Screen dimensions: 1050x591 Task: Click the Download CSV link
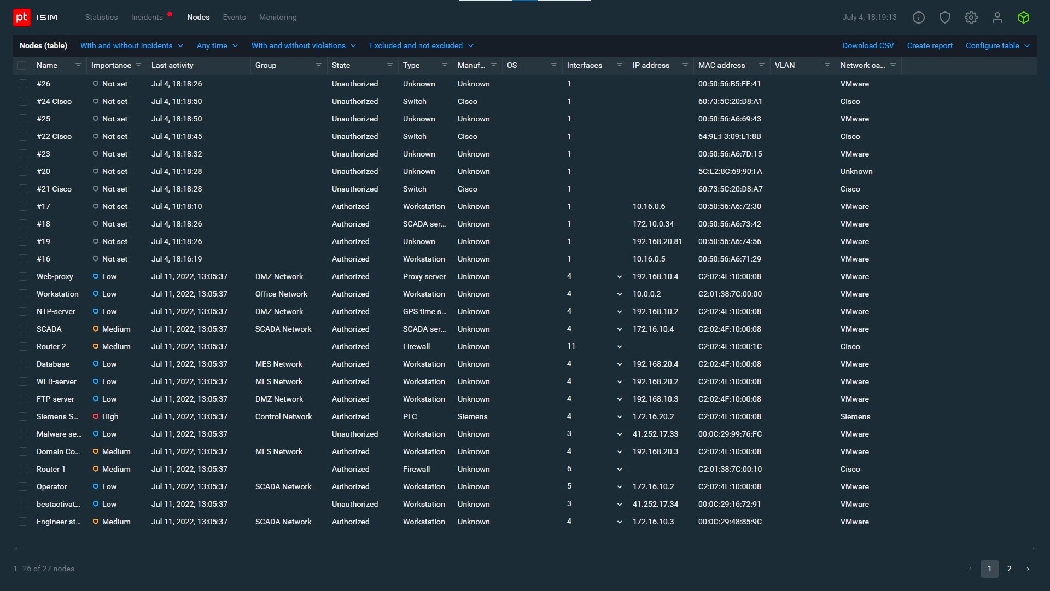[868, 45]
